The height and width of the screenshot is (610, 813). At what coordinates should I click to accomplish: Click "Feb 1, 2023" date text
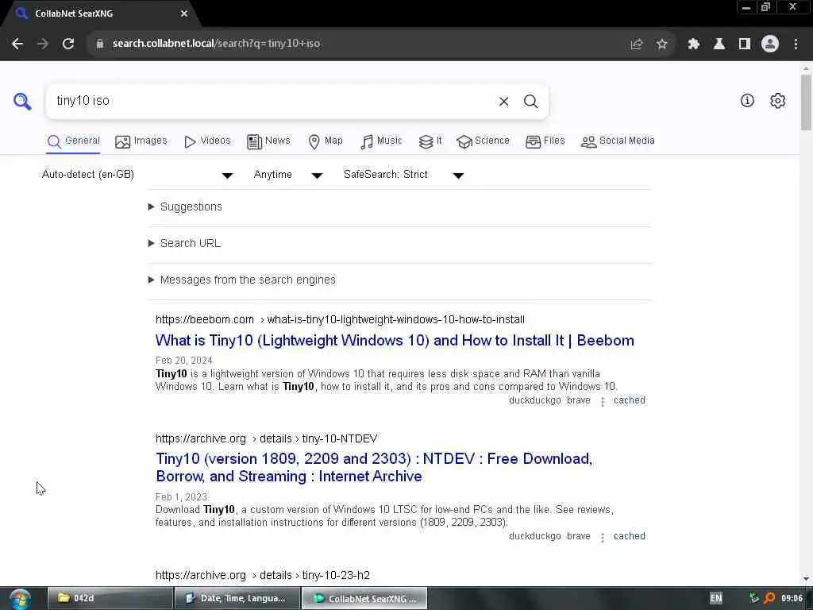point(182,497)
